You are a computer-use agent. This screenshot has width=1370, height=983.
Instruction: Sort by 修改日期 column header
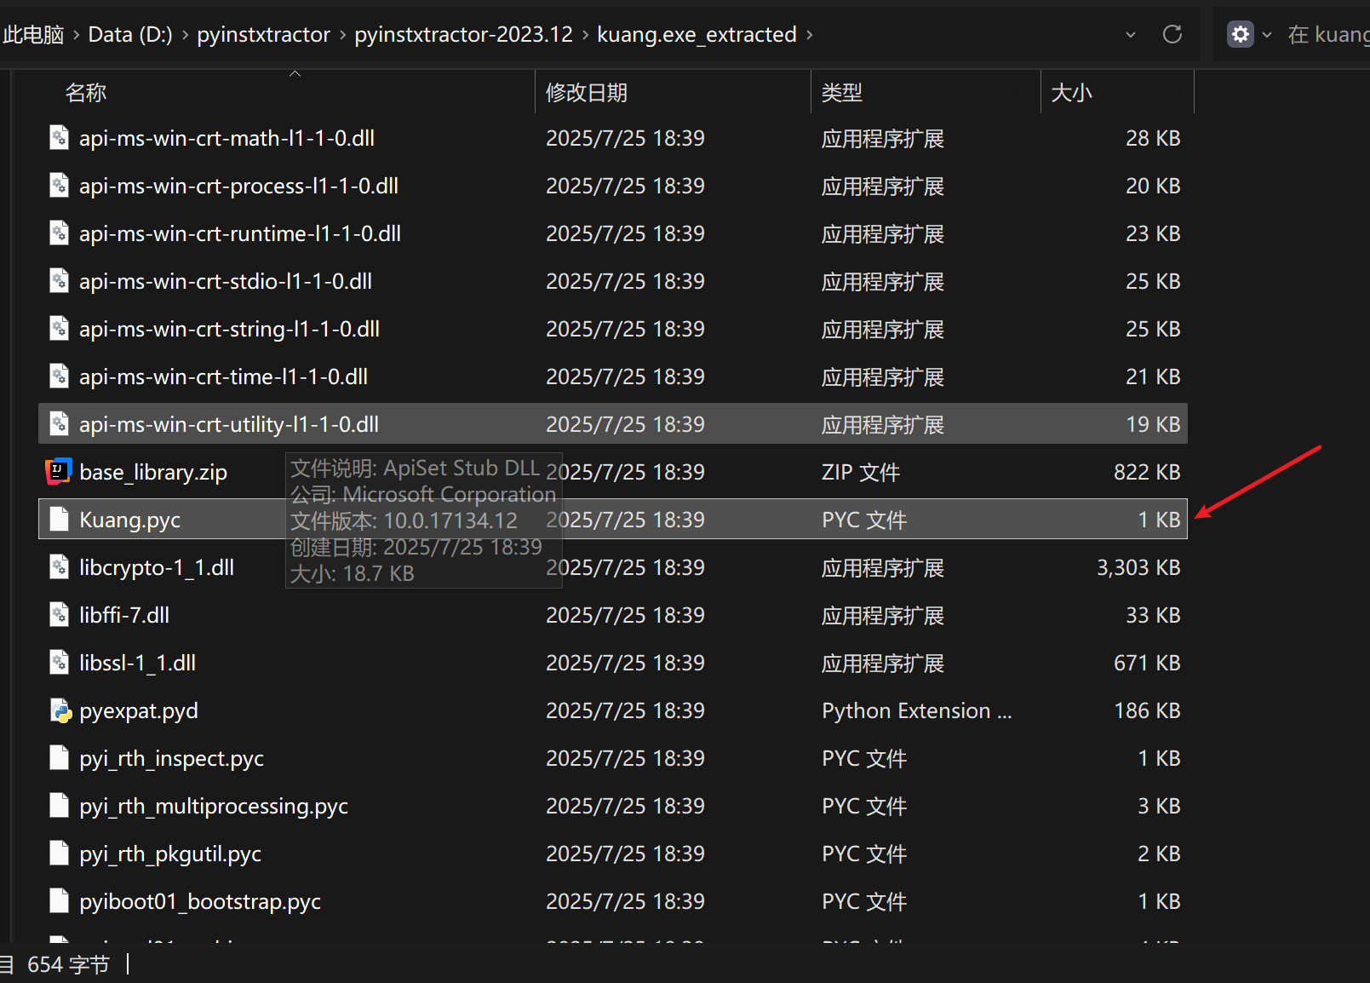[586, 93]
